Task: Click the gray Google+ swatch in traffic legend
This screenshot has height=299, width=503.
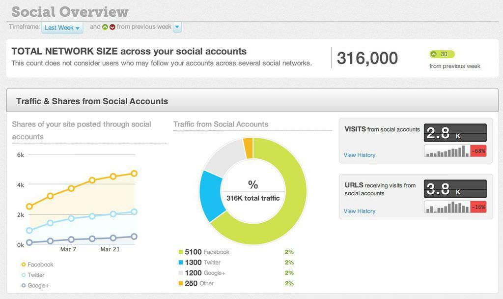Action: 181,273
